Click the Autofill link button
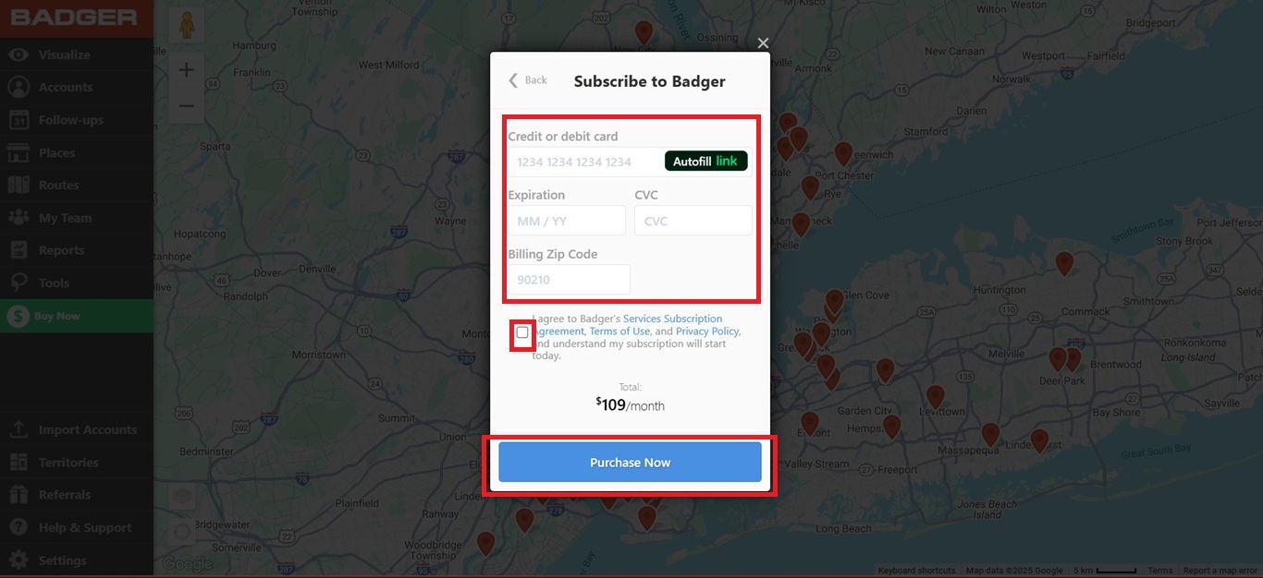Image resolution: width=1263 pixels, height=578 pixels. (x=705, y=162)
